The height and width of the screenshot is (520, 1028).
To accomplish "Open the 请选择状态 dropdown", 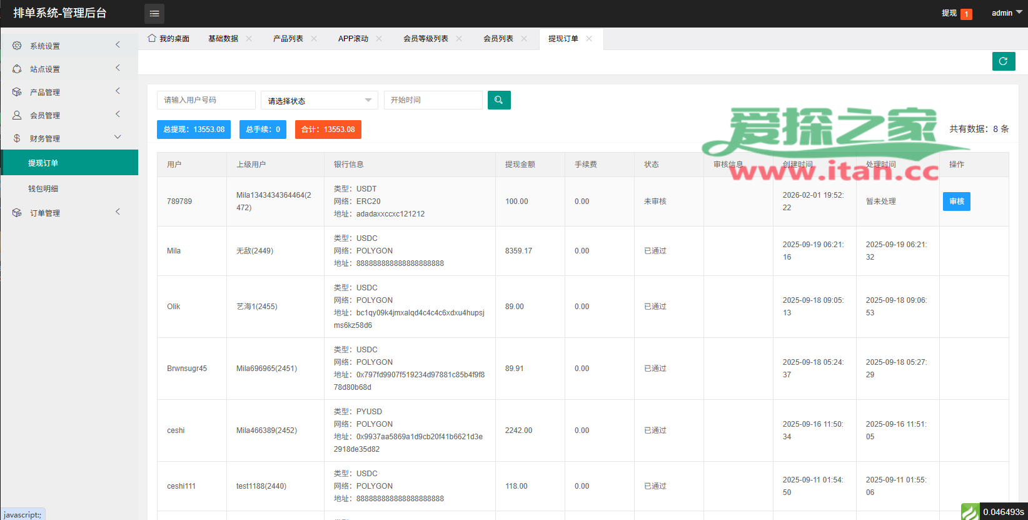I will tap(319, 100).
